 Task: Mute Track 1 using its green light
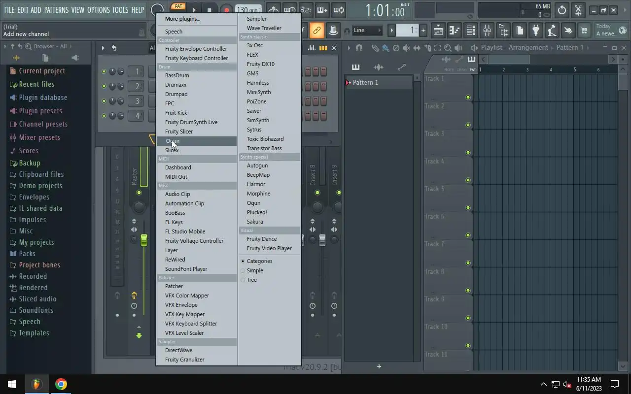point(468,97)
